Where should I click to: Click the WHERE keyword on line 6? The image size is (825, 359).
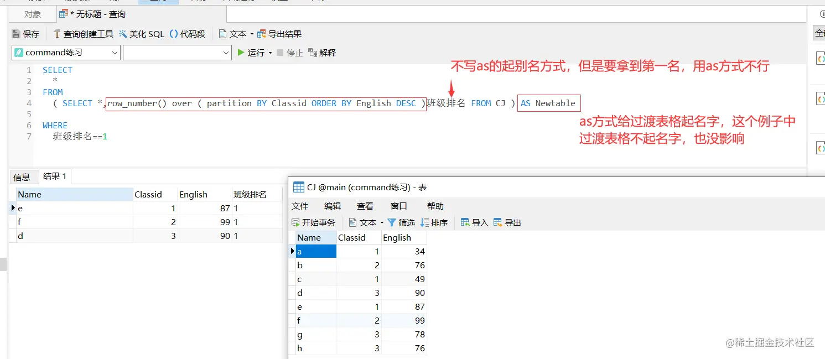click(55, 125)
